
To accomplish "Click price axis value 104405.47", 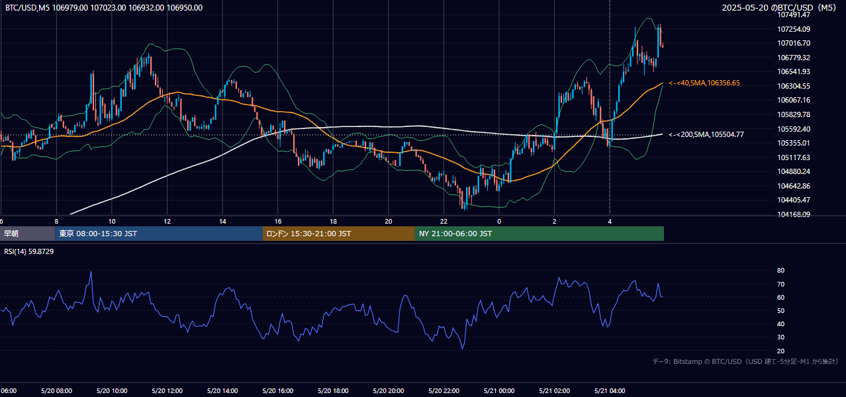I will click(x=794, y=200).
